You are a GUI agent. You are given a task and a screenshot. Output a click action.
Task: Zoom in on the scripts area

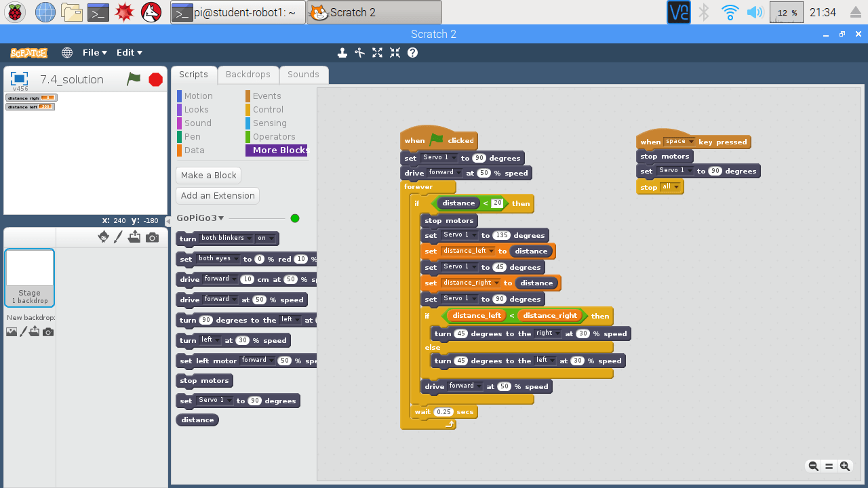click(845, 466)
